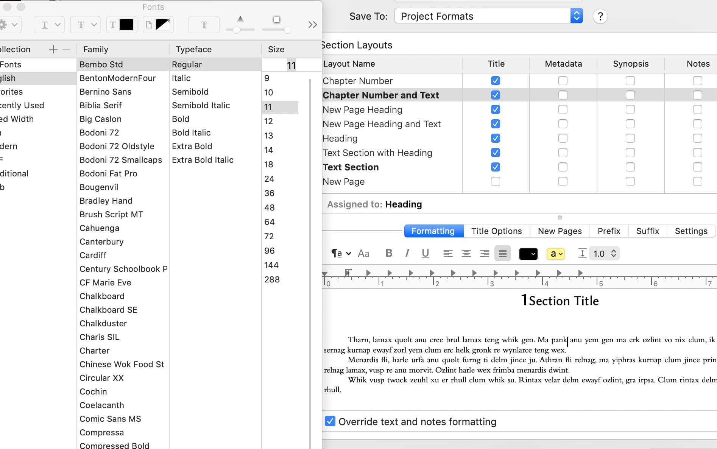Open the highlight color dropdown
The width and height of the screenshot is (717, 449).
(556, 254)
